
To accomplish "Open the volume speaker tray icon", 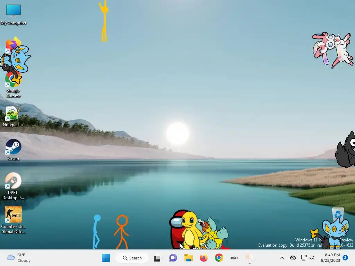I will [312, 258].
